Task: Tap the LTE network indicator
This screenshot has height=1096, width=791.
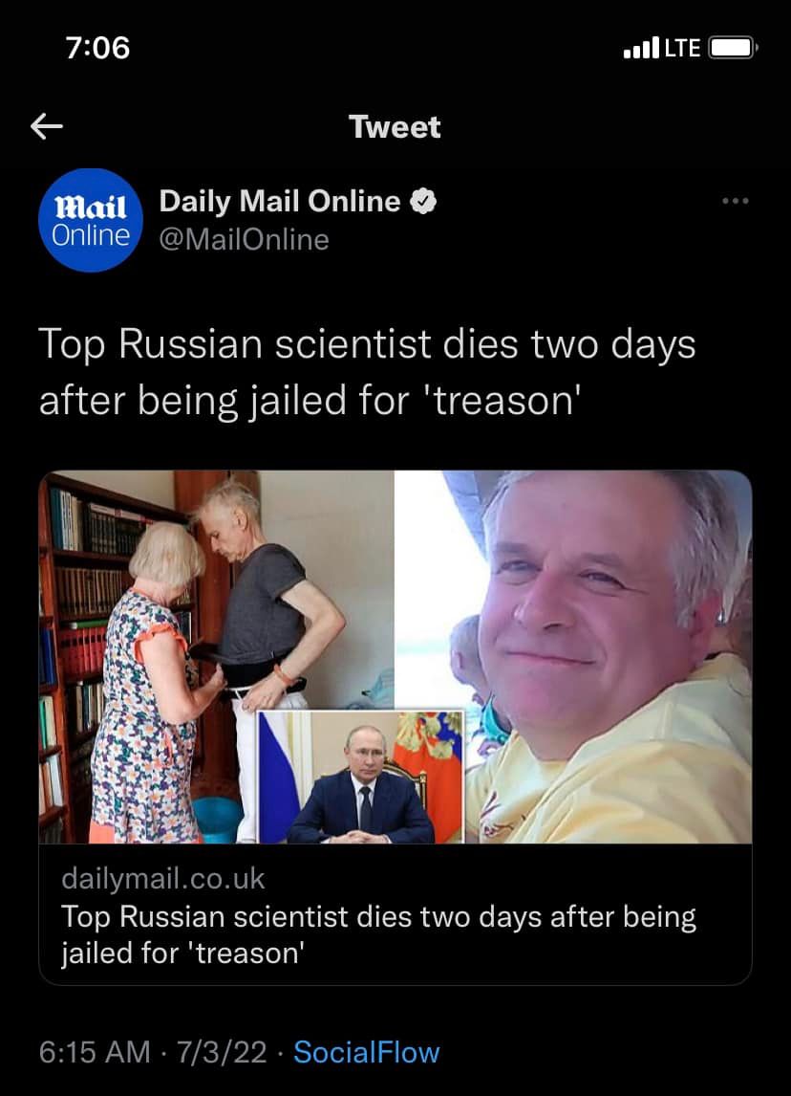Action: click(682, 48)
